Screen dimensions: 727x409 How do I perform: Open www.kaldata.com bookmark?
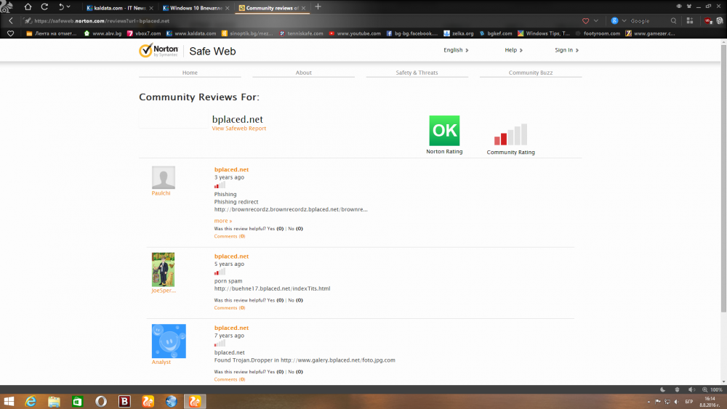191,33
